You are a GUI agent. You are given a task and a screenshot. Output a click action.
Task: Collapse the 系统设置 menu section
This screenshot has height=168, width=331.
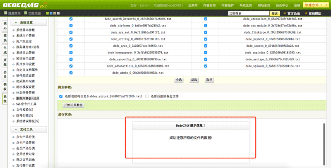tap(16, 22)
